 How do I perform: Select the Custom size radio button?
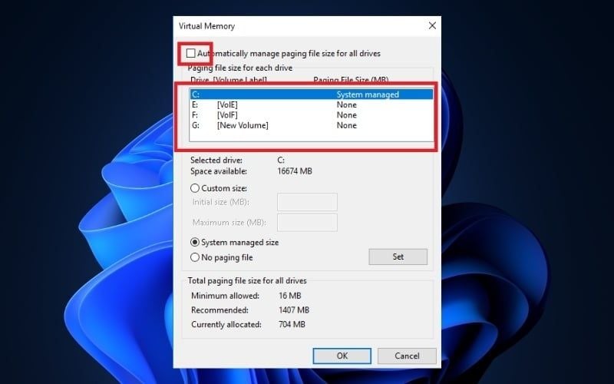pyautogui.click(x=195, y=188)
